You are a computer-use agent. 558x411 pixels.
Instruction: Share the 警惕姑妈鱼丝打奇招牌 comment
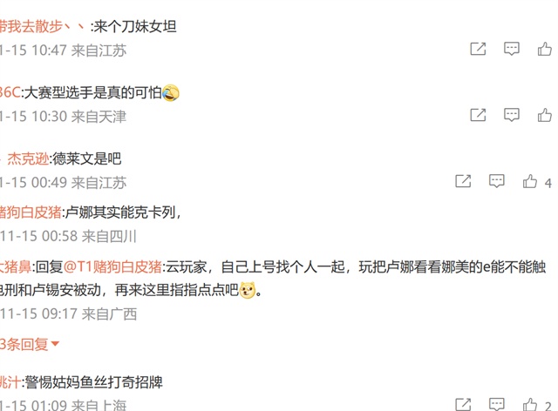463,405
